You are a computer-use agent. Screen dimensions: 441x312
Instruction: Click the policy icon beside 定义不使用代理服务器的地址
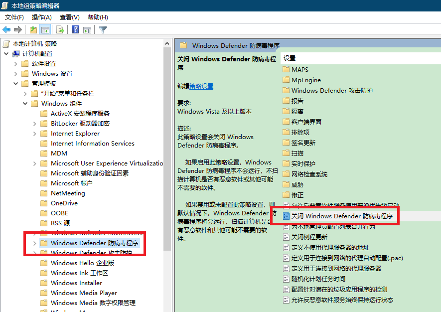coord(286,248)
